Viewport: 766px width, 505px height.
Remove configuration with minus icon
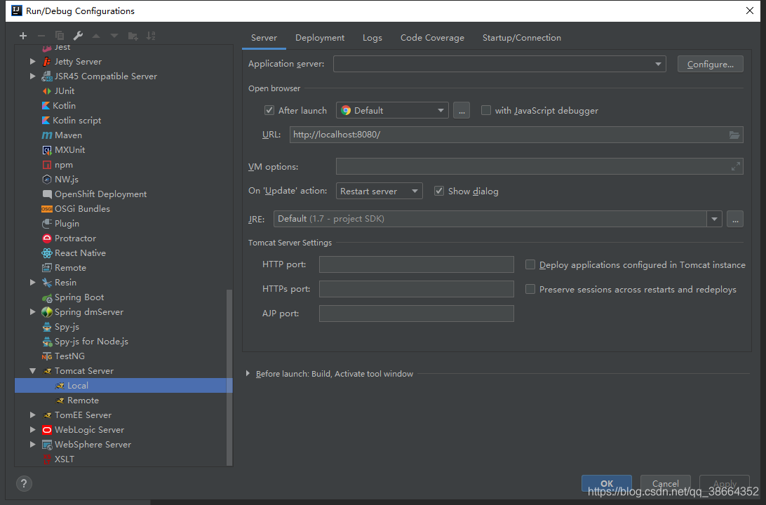pyautogui.click(x=41, y=36)
